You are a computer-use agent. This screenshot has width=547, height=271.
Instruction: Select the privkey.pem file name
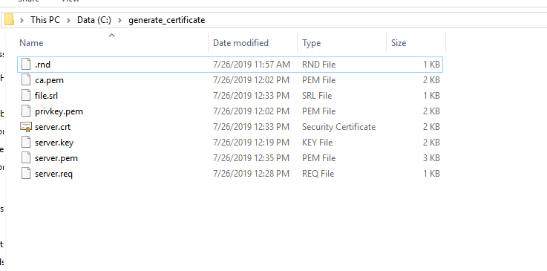click(59, 111)
